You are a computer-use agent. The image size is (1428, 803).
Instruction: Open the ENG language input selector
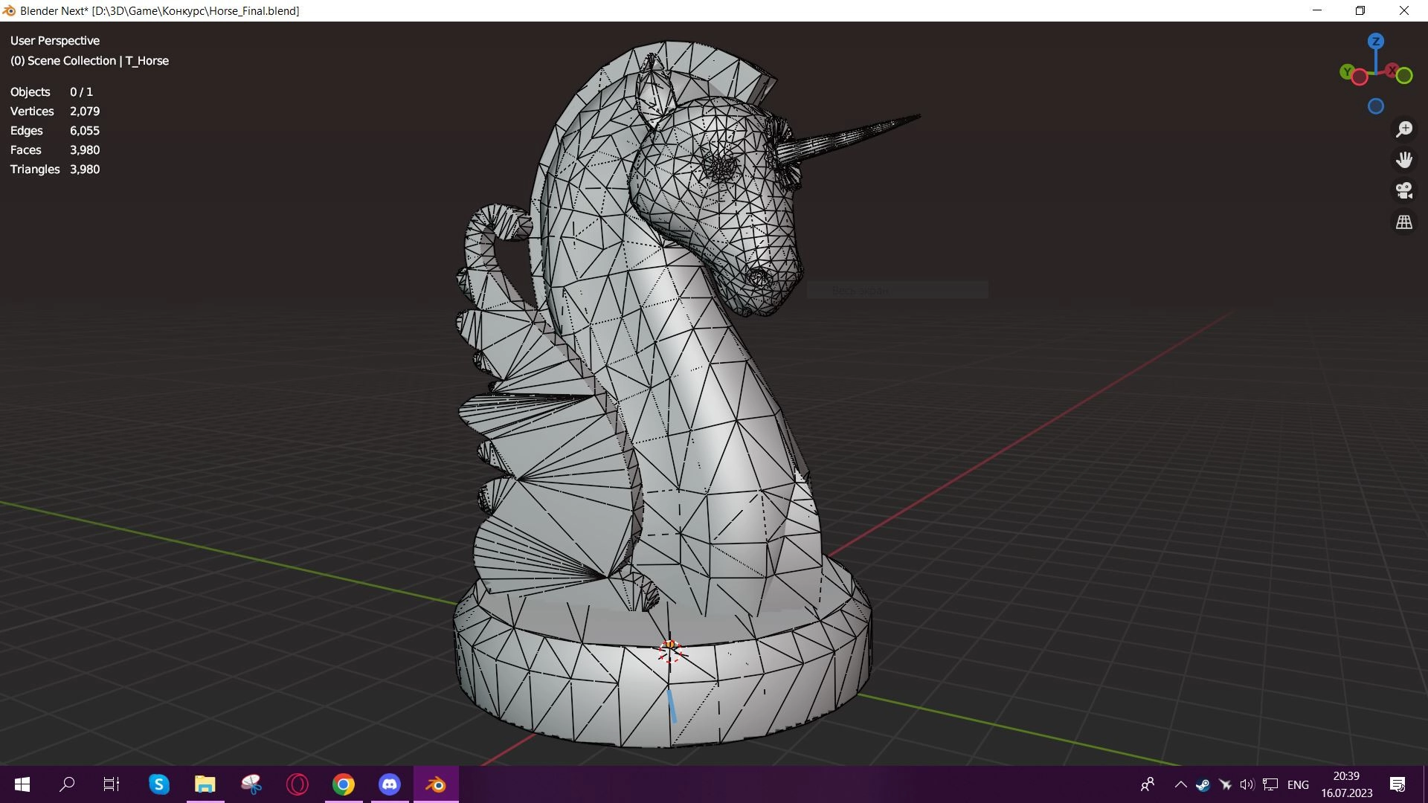coord(1298,784)
